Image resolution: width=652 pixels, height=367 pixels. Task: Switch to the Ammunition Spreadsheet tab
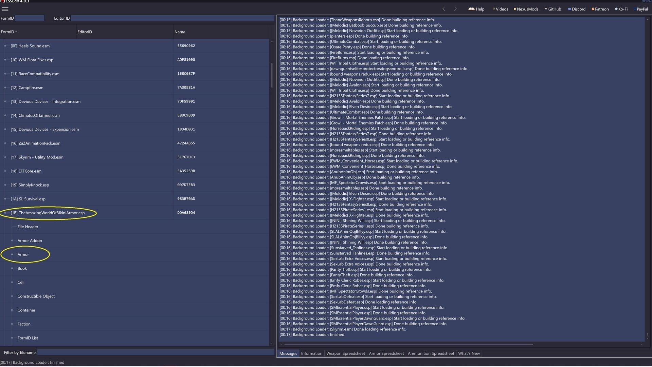point(431,353)
